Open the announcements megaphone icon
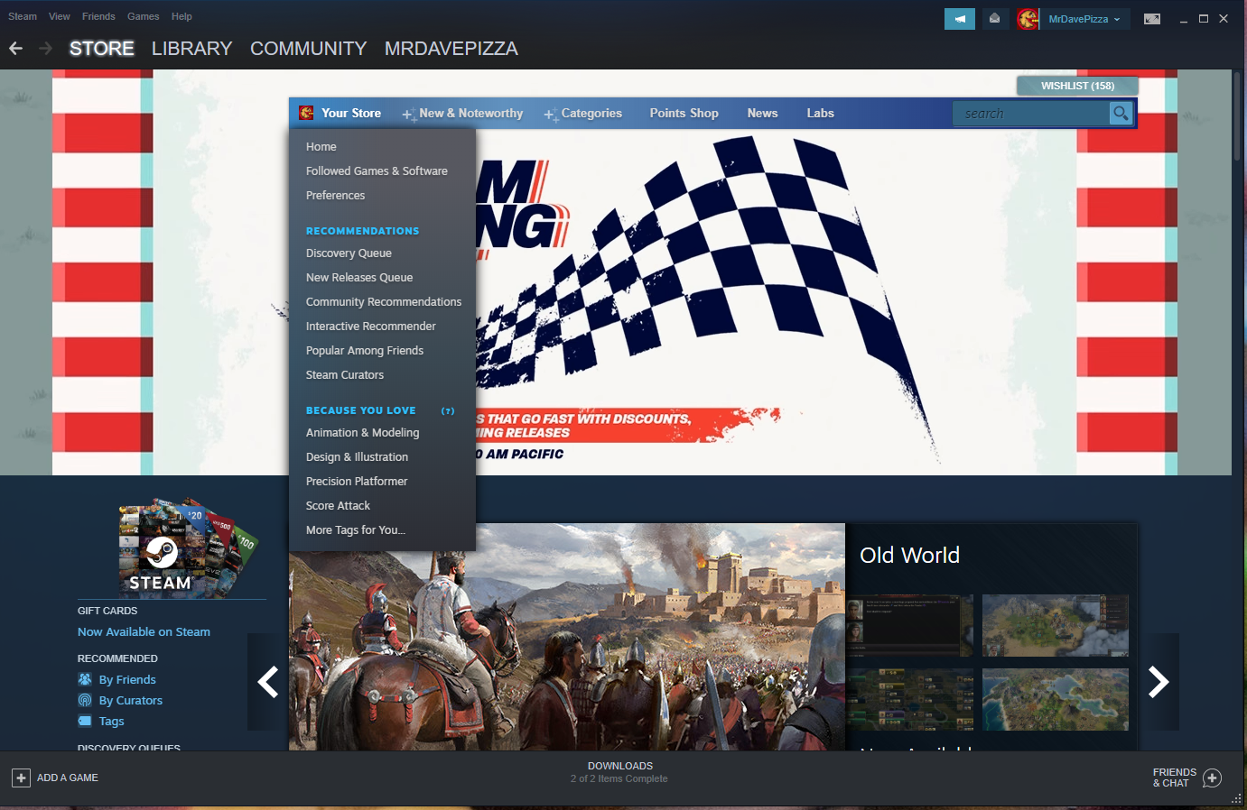 coord(960,18)
